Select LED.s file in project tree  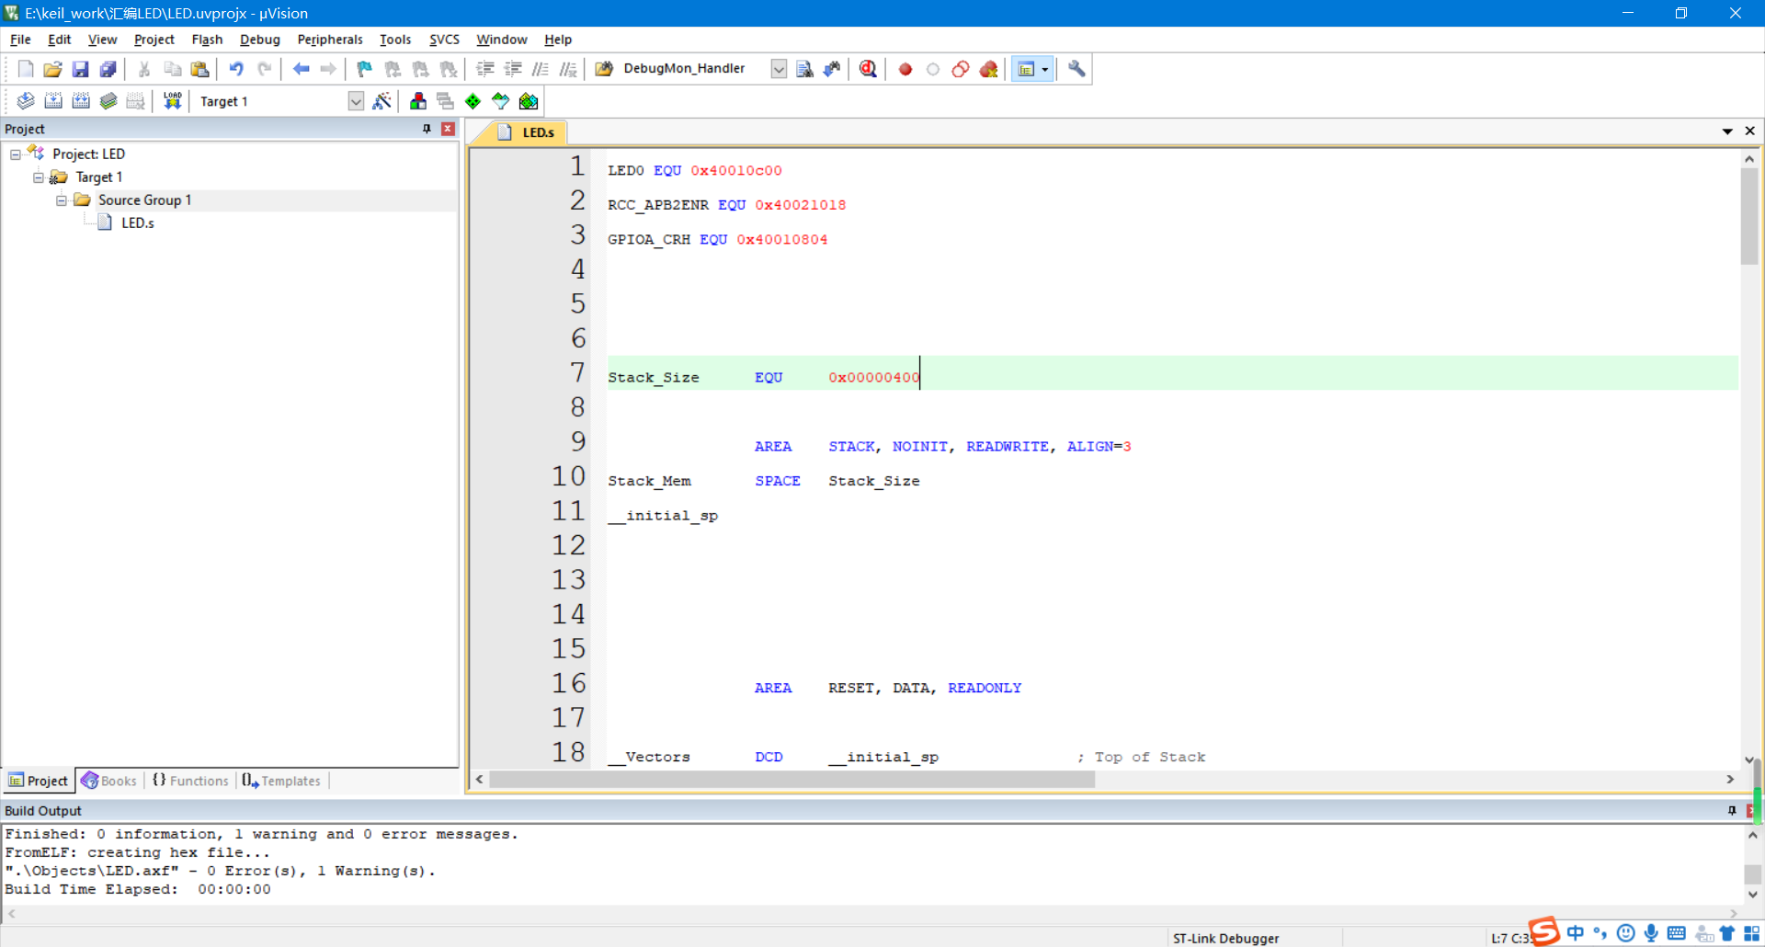tap(137, 223)
